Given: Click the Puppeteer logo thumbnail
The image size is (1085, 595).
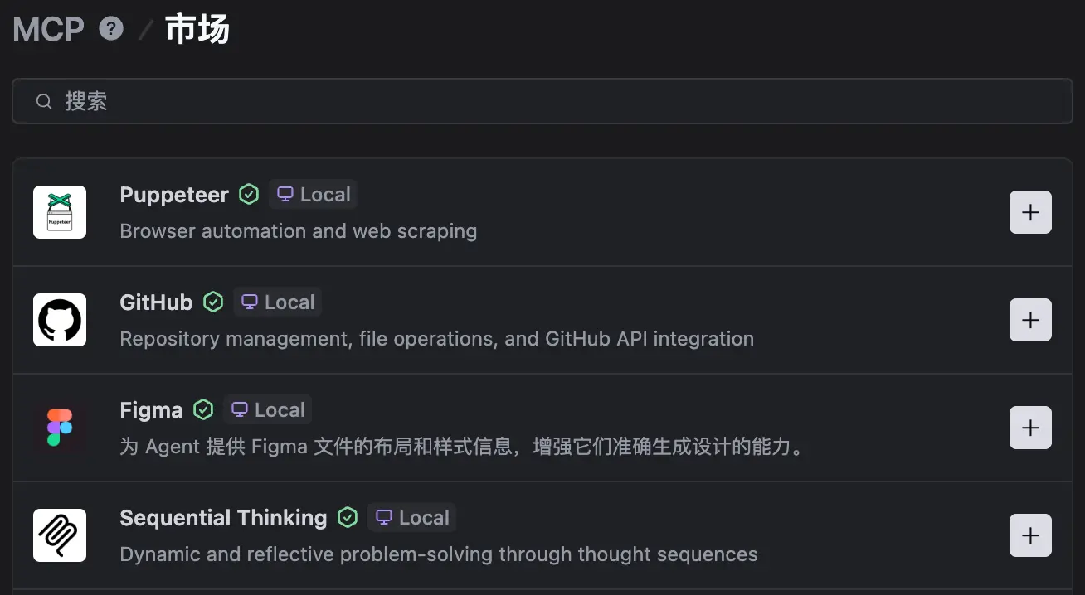Looking at the screenshot, I should 60,212.
